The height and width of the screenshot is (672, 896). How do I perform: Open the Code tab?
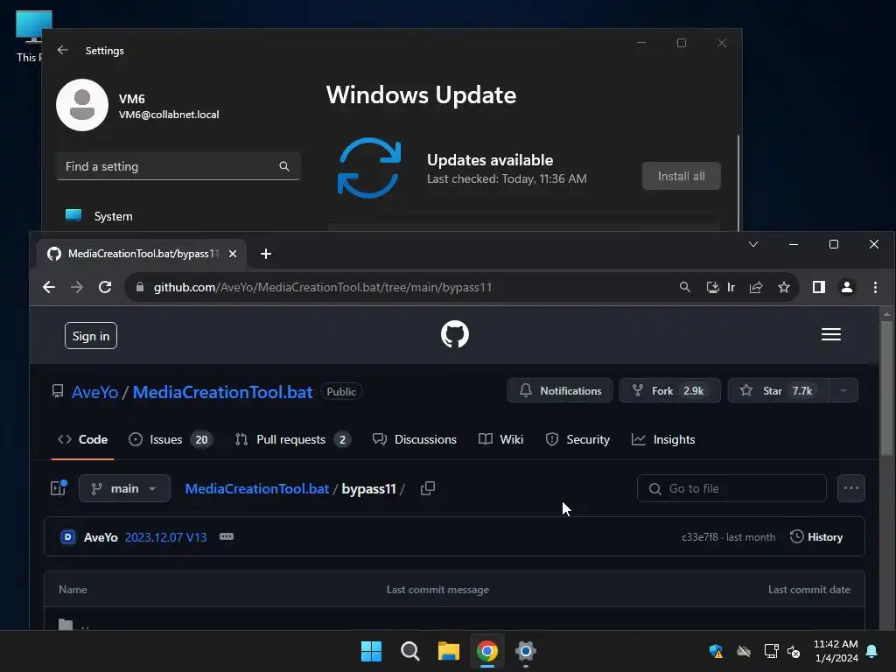(x=83, y=439)
